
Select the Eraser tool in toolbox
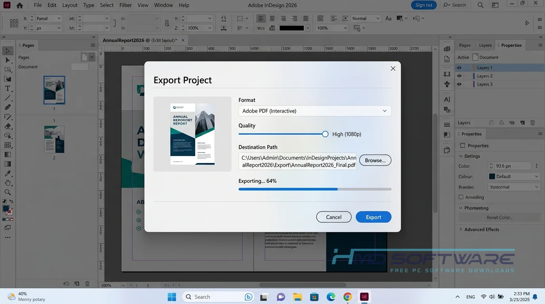coord(8,126)
